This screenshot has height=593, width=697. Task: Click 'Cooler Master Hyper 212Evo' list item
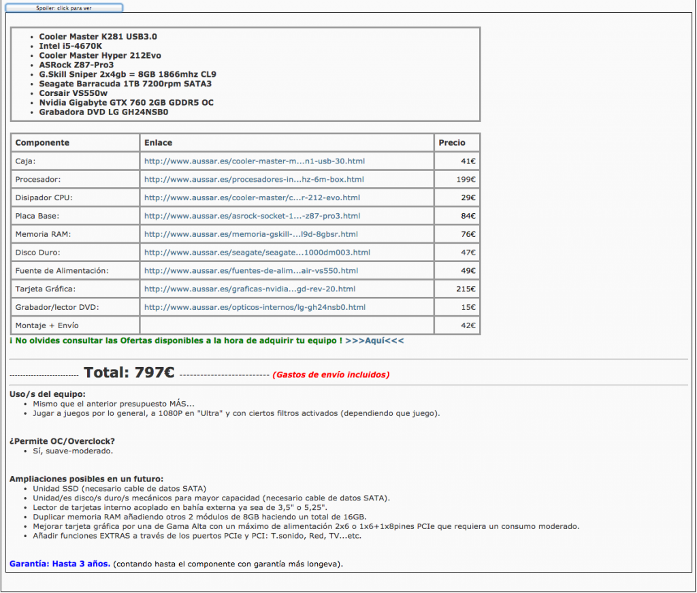(x=100, y=55)
